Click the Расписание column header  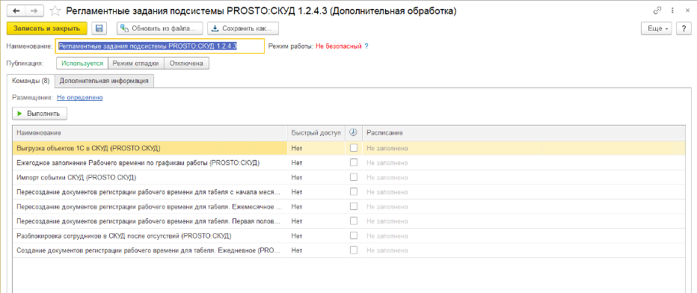click(x=523, y=133)
